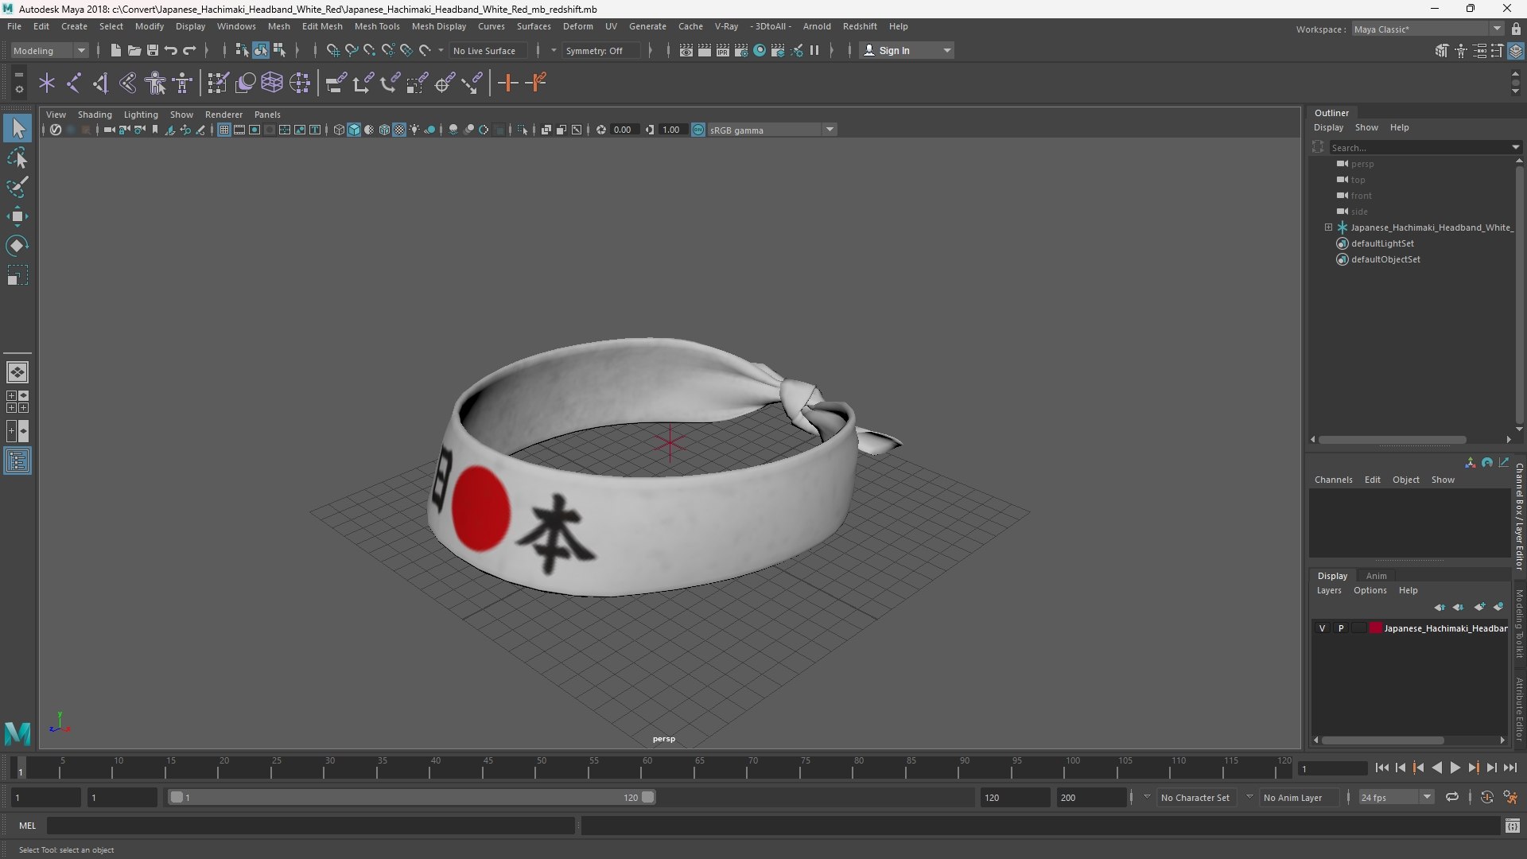Snap to grids icon
This screenshot has height=859, width=1527.
pyautogui.click(x=333, y=50)
